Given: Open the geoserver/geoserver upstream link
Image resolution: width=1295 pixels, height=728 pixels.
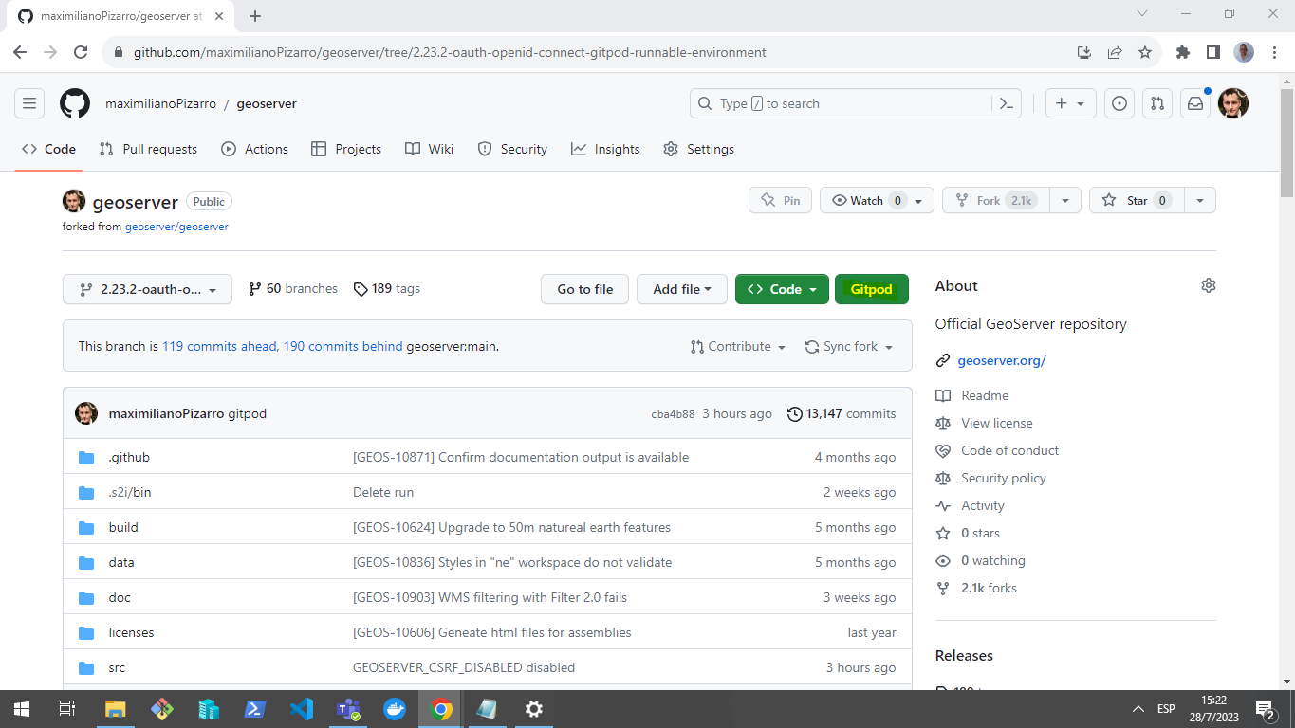Looking at the screenshot, I should tap(176, 227).
